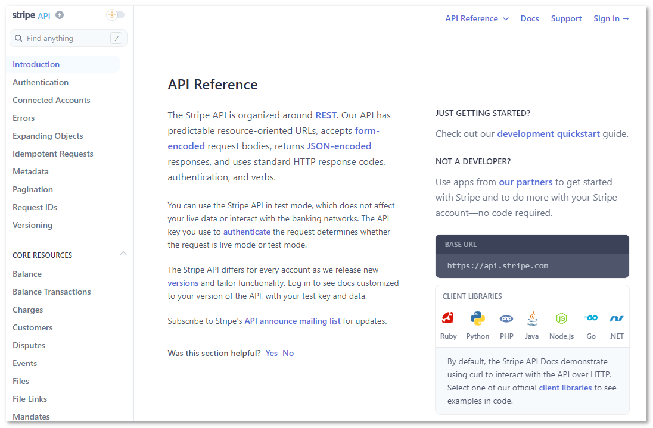Open Customers sidebar item

[33, 328]
